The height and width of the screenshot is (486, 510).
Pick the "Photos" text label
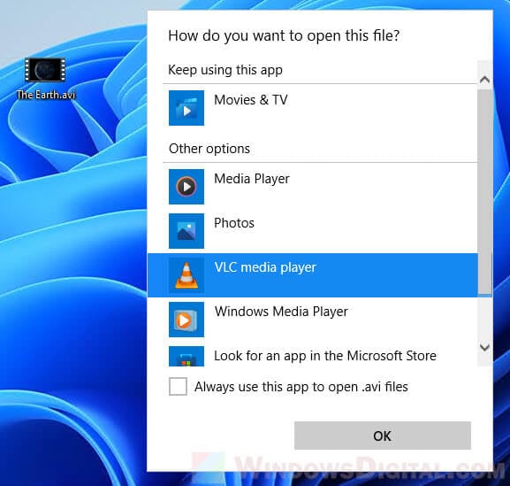tap(234, 223)
